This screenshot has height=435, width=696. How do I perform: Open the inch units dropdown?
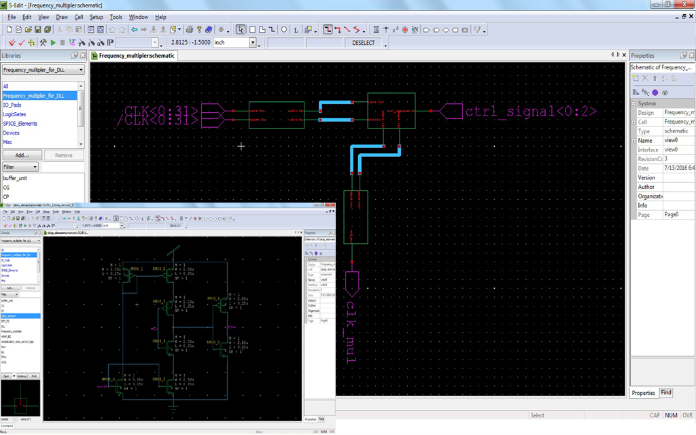(x=253, y=43)
